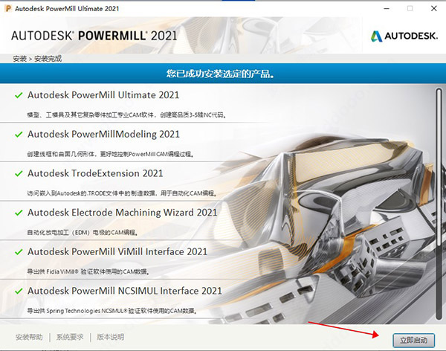The height and width of the screenshot is (351, 446).
Task: Launch the product with the 立即启动 button
Action: [414, 339]
